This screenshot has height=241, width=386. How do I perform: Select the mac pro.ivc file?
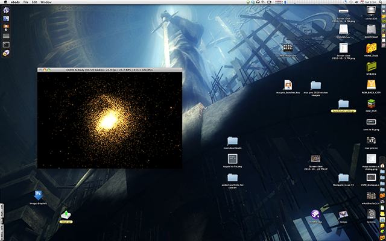click(x=372, y=140)
